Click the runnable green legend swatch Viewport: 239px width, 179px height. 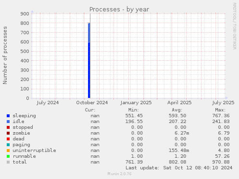click(8, 156)
